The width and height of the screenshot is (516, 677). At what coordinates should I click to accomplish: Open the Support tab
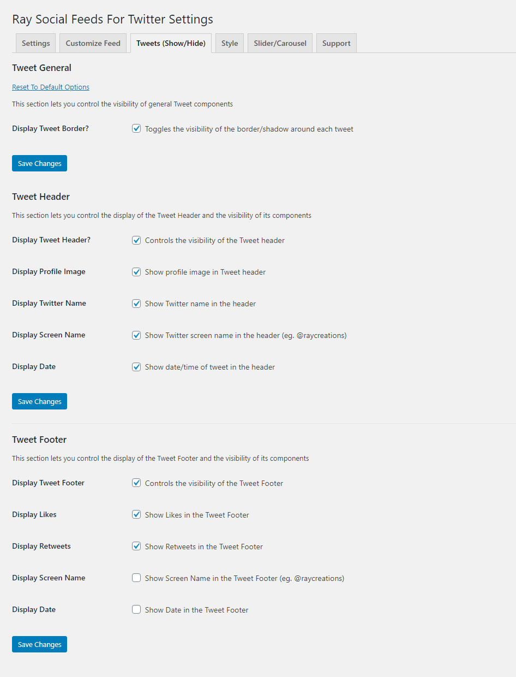pyautogui.click(x=336, y=43)
